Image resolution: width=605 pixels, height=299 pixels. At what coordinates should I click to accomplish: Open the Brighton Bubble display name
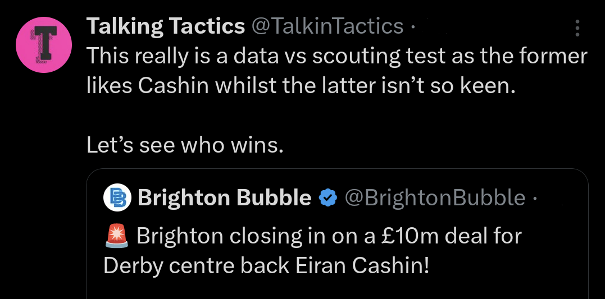[225, 198]
